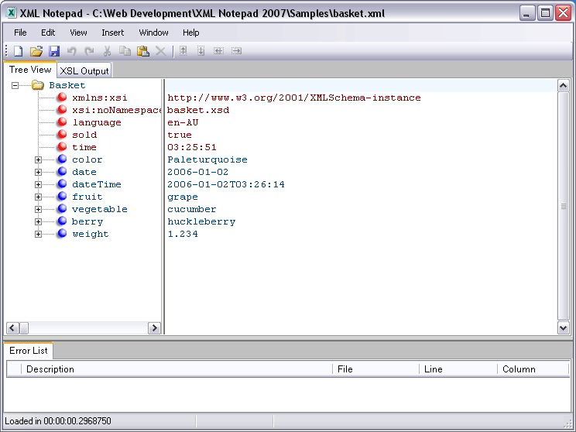Open the Help menu
The image size is (576, 432).
coord(190,33)
